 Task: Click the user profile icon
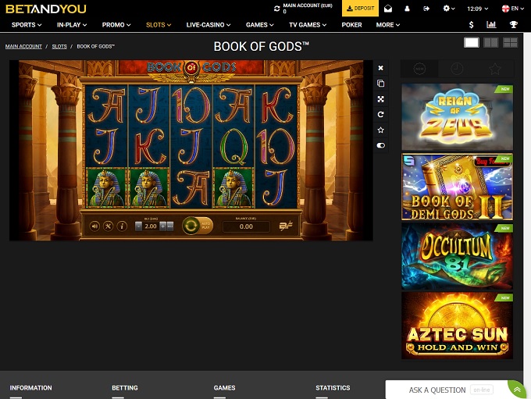[407, 9]
